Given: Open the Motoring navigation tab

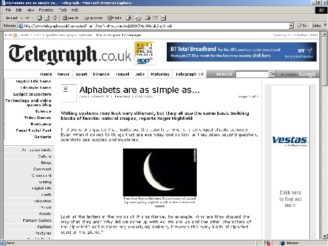Looking at the screenshot, I should 160,74.
